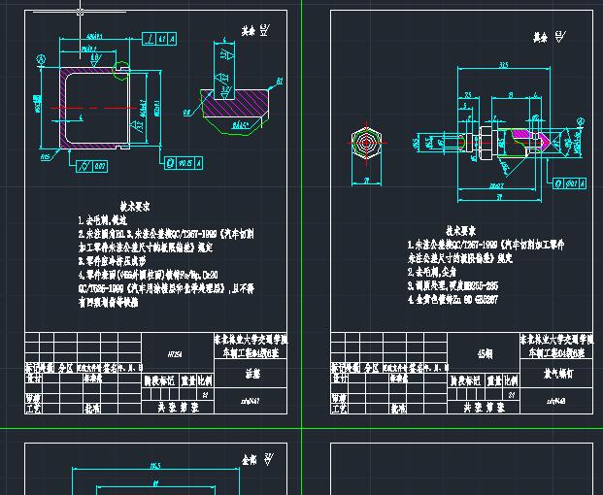This screenshot has width=603, height=495.
Task: Select the 45钢 material cell in title block
Action: (485, 353)
